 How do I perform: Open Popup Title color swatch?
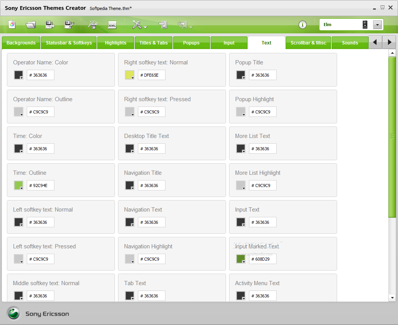(241, 75)
